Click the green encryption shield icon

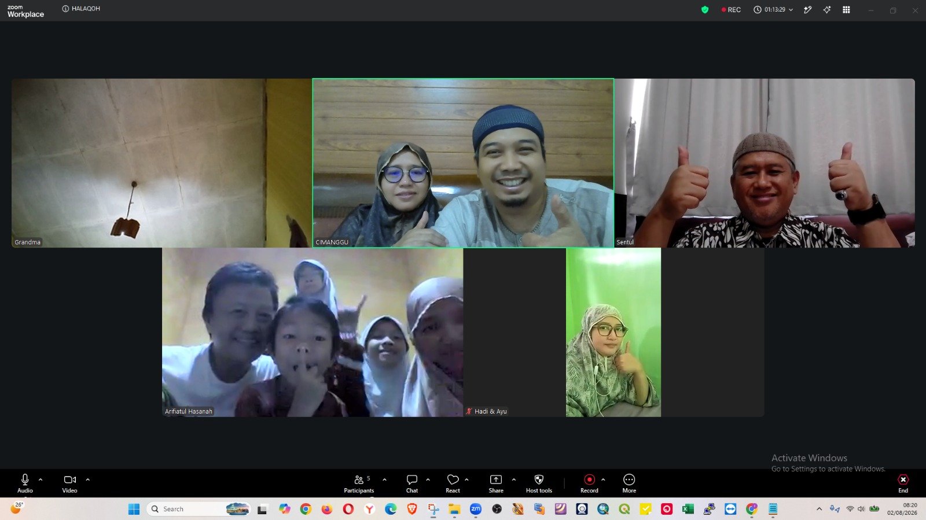pyautogui.click(x=704, y=10)
